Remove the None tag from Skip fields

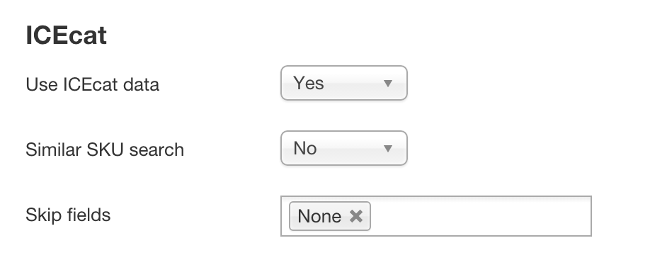355,216
